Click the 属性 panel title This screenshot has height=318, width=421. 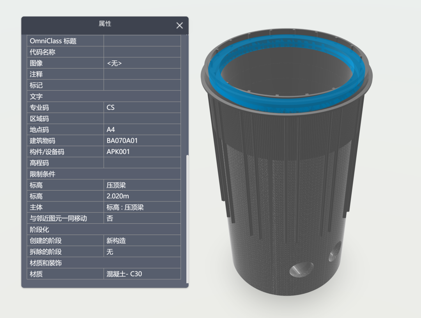(x=105, y=24)
